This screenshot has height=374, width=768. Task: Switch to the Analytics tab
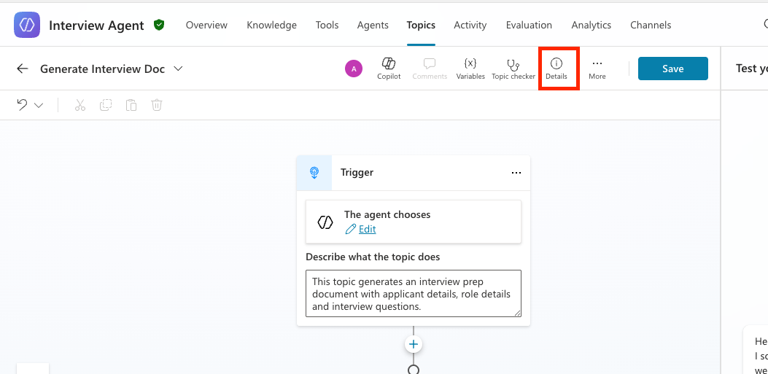click(591, 25)
